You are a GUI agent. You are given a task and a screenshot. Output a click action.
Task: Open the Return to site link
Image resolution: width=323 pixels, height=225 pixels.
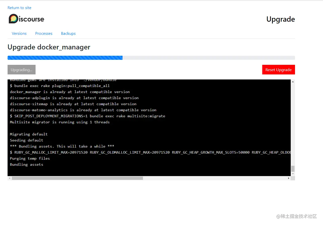19,8
